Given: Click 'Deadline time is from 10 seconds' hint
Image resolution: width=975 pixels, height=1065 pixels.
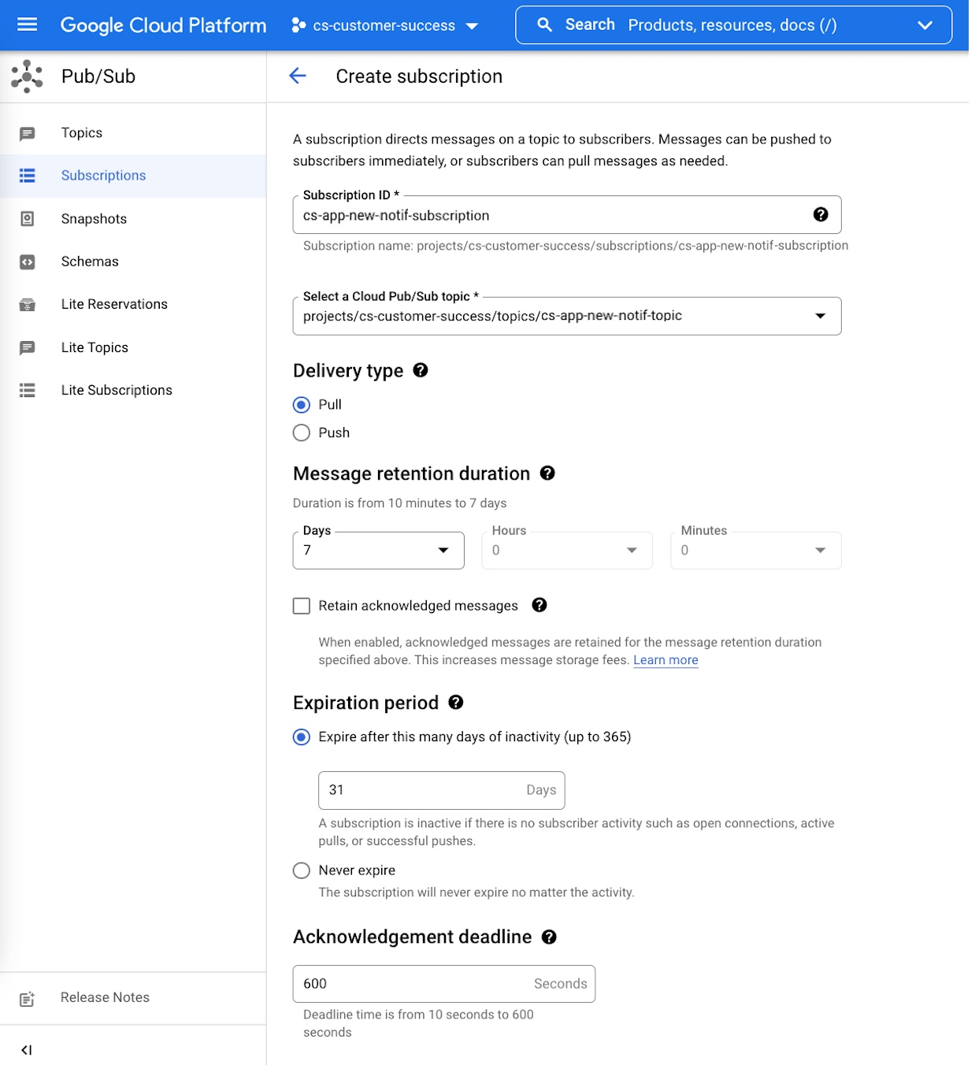Looking at the screenshot, I should click(418, 1023).
